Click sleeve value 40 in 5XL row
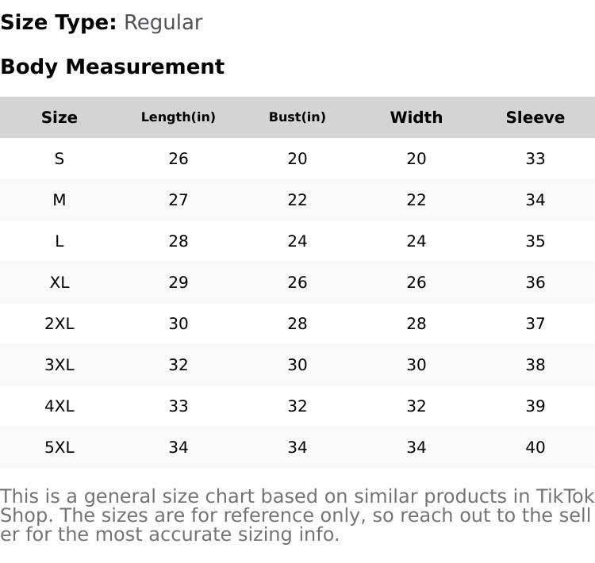The height and width of the screenshot is (563, 595). point(535,447)
